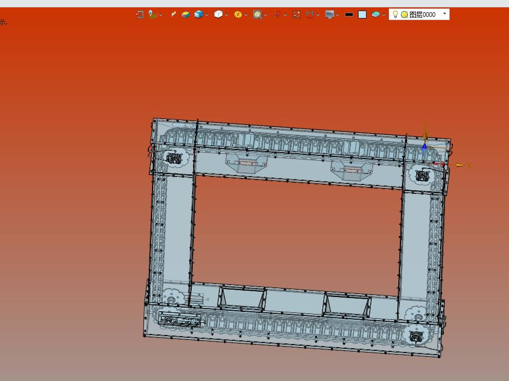Viewport: 509px width, 381px height.
Task: Click the orange segmented sphere icon
Action: [238, 15]
